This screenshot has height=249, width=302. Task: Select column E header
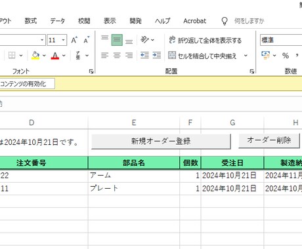(x=134, y=123)
